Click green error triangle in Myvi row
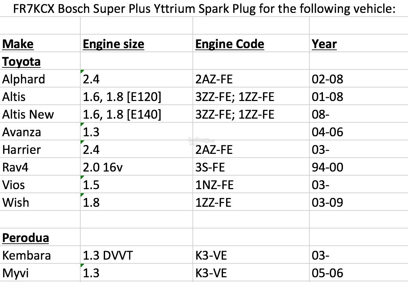The width and height of the screenshot is (408, 282). click(x=82, y=265)
